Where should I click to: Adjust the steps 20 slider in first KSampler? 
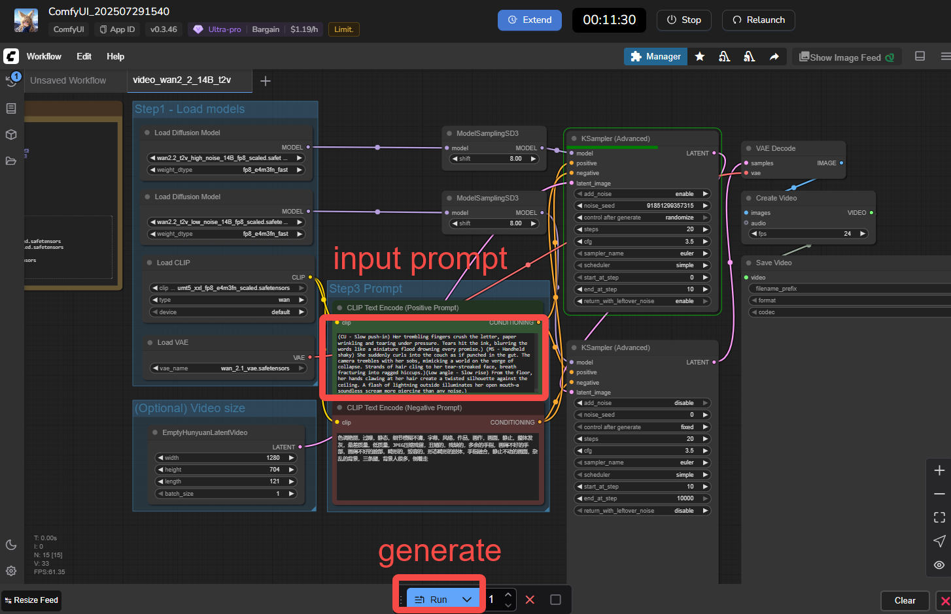point(642,229)
